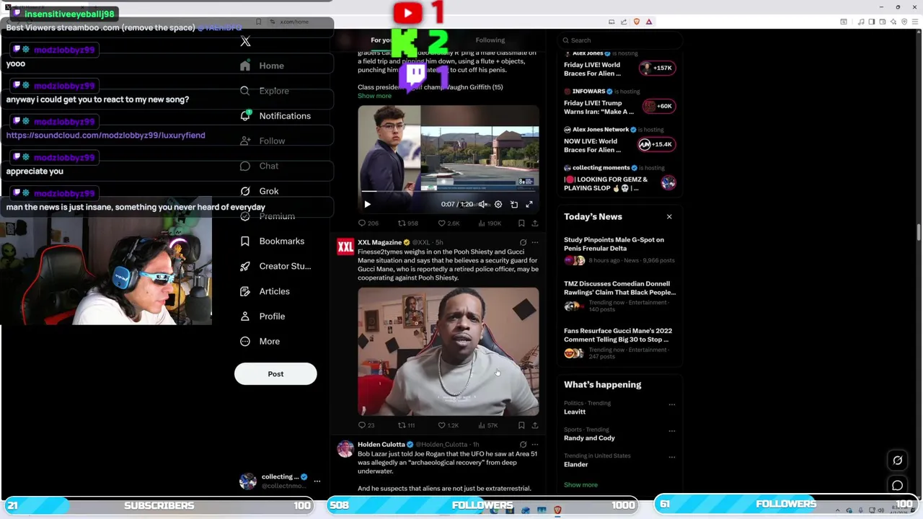The width and height of the screenshot is (923, 519).
Task: Open Study Pinpoints Male G-Spot news
Action: pyautogui.click(x=620, y=251)
